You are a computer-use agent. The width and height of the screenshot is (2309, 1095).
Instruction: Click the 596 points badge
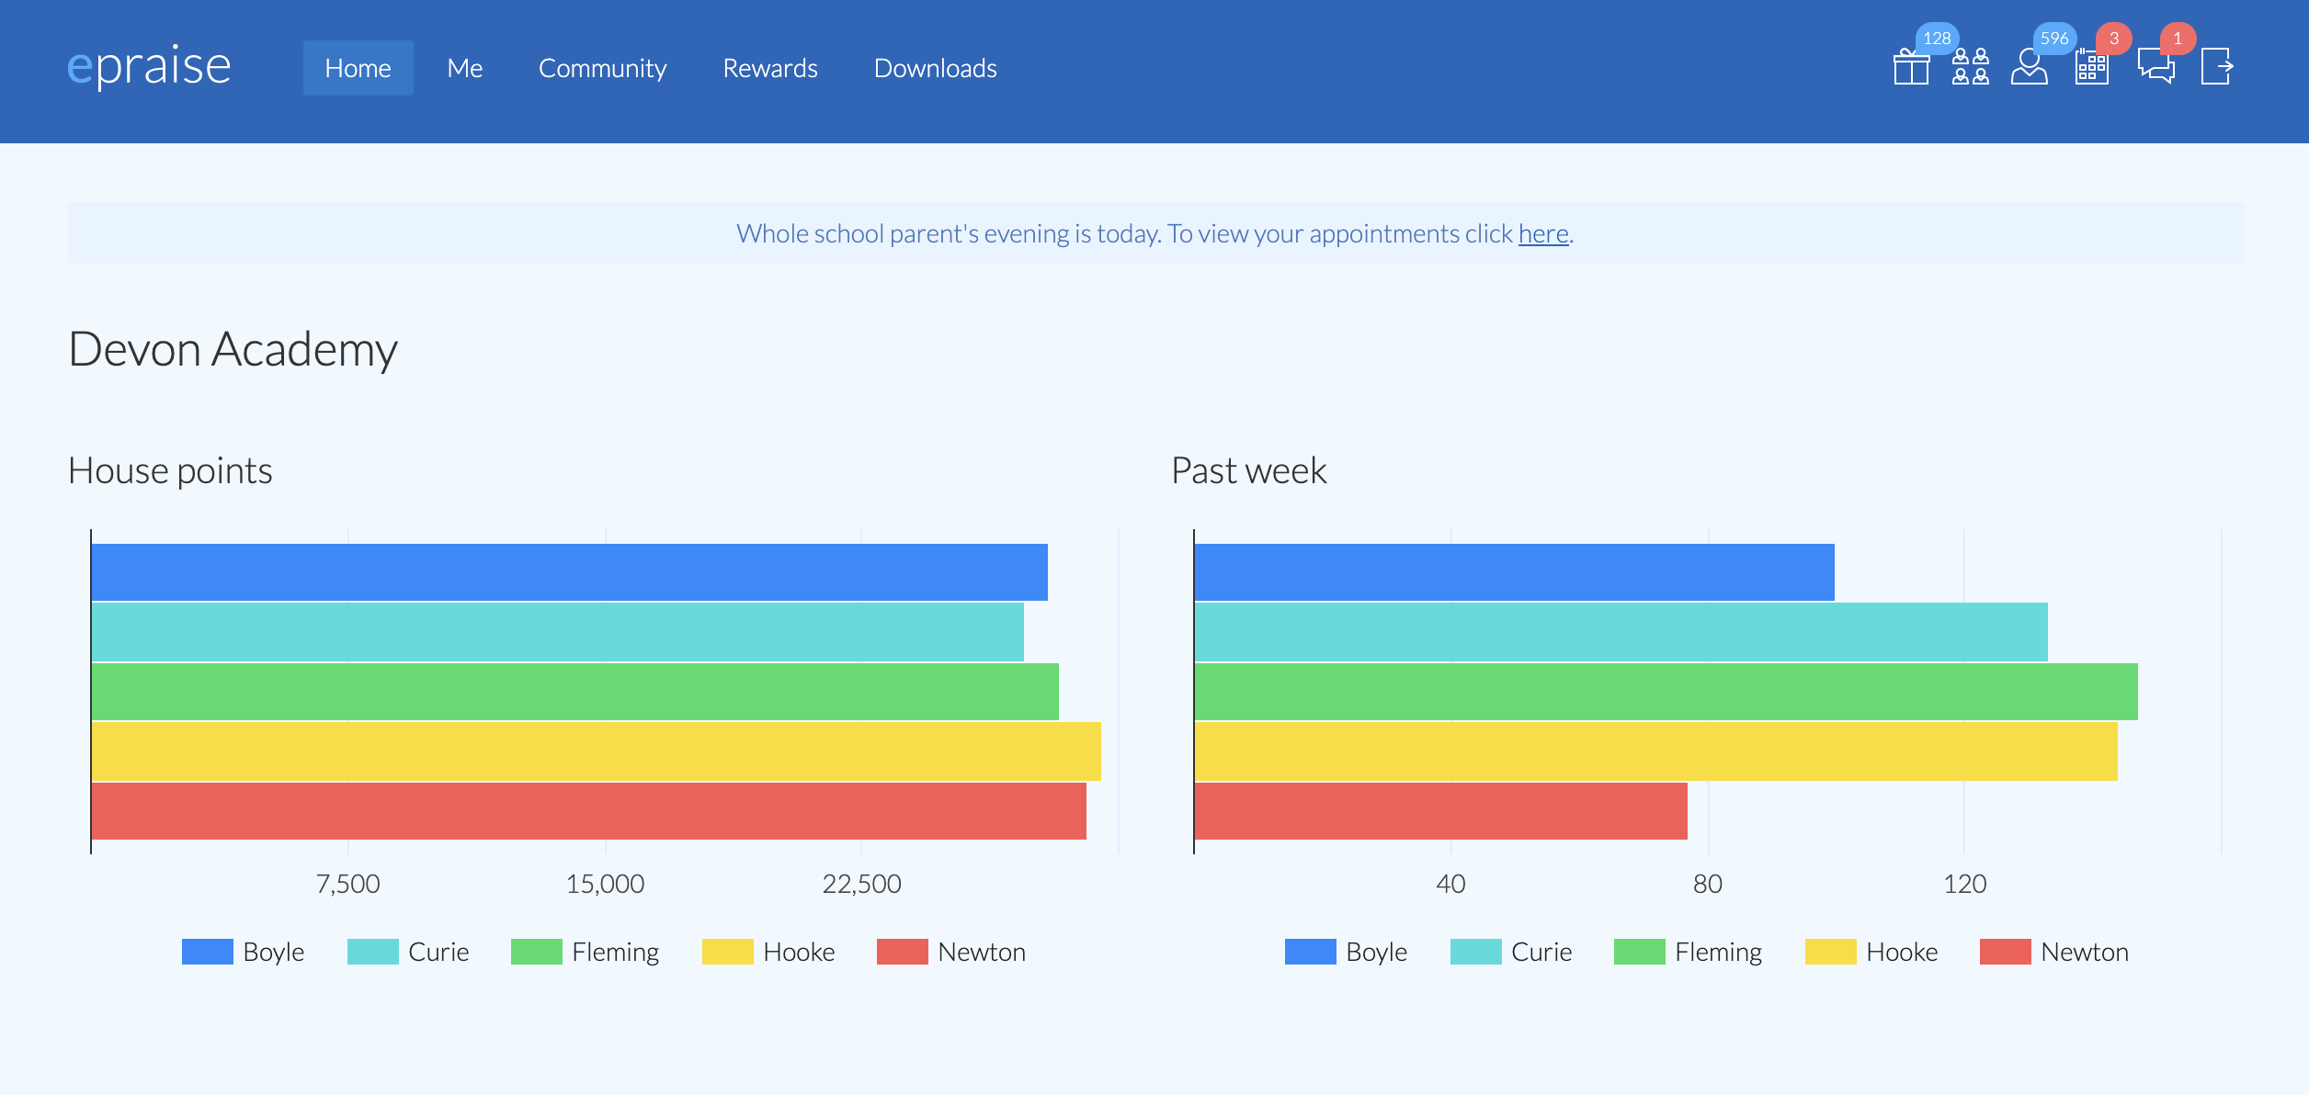pos(2053,39)
